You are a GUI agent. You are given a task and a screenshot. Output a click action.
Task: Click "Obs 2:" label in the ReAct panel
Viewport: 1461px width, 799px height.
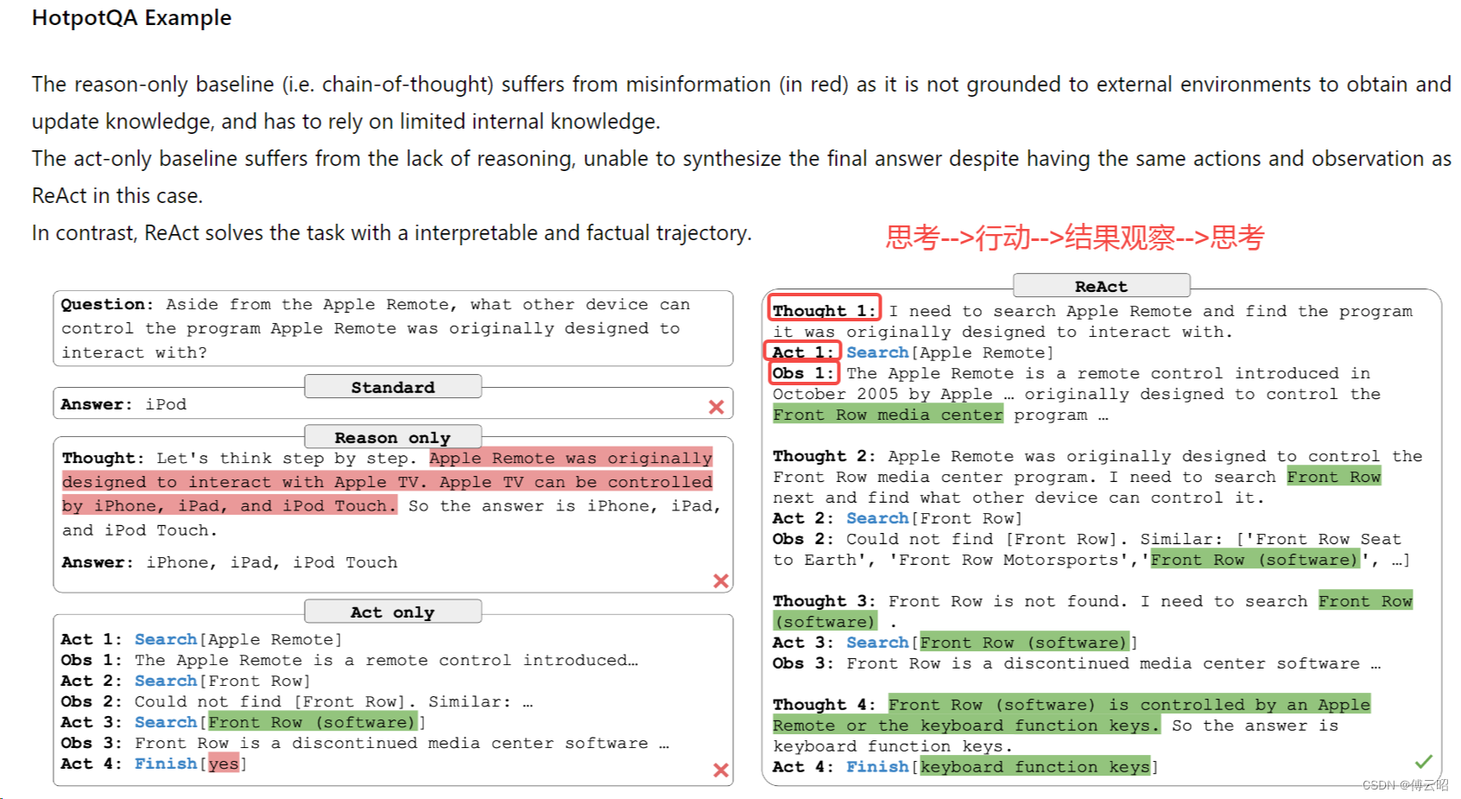pos(804,539)
